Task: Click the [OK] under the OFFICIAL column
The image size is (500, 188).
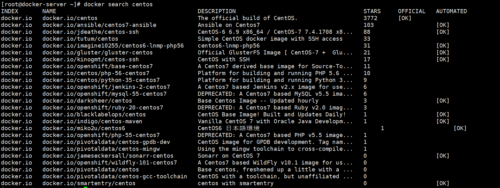Action: (x=405, y=18)
